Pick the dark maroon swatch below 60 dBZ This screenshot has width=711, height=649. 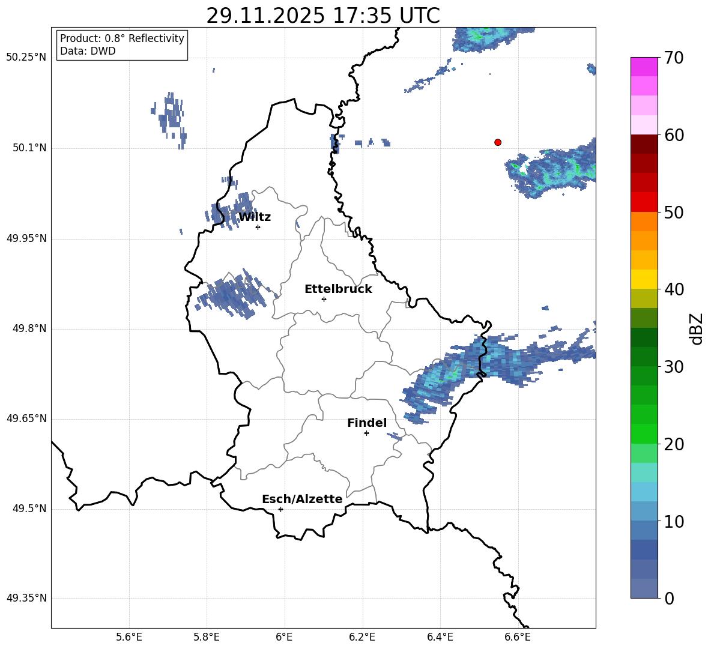tap(644, 144)
